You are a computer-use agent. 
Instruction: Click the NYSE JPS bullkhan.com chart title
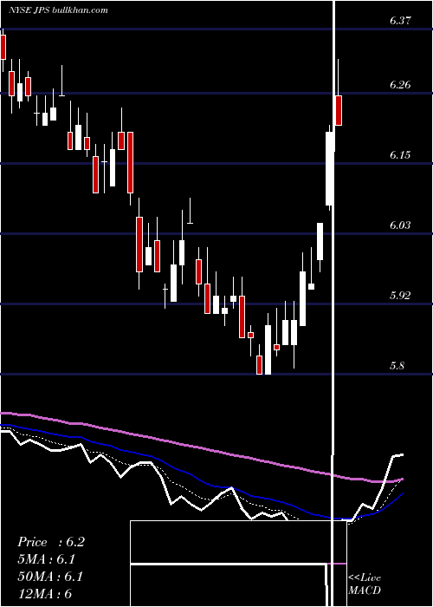pos(58,10)
